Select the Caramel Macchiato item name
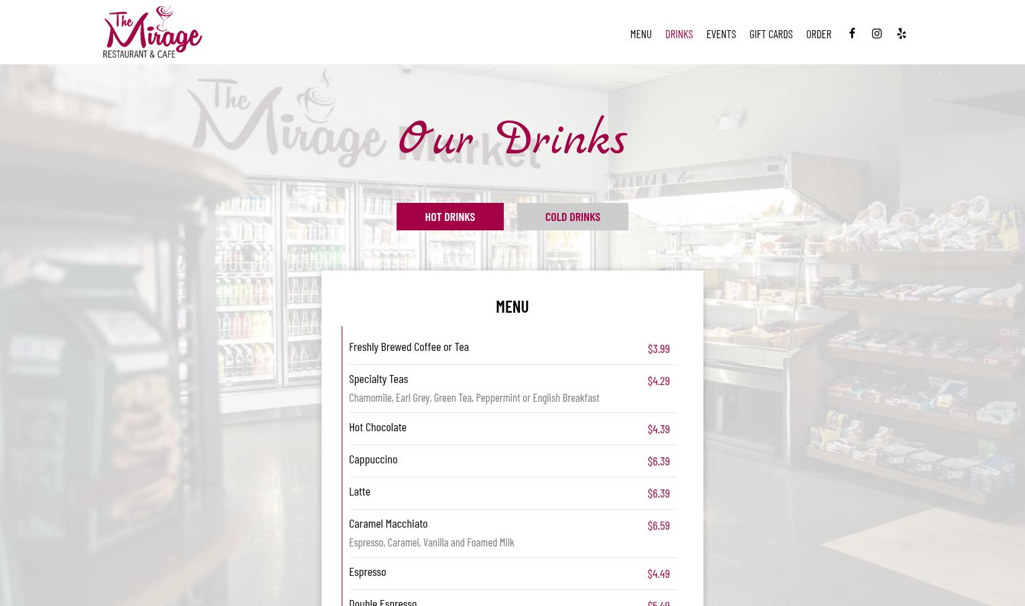1025x606 pixels. (x=389, y=523)
